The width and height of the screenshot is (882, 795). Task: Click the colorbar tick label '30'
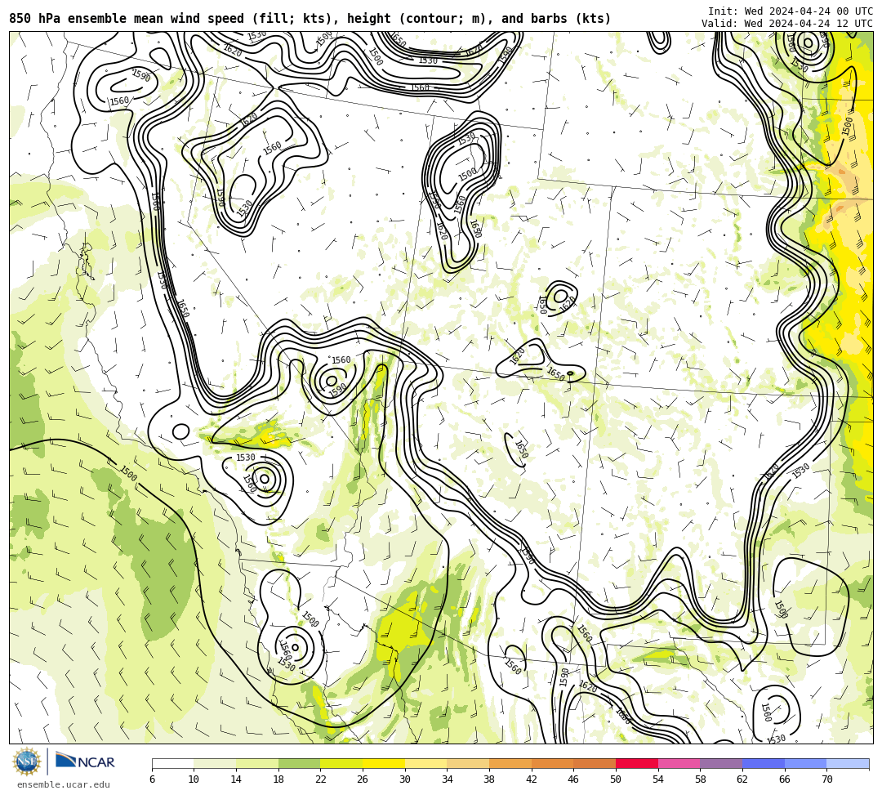[x=404, y=779]
